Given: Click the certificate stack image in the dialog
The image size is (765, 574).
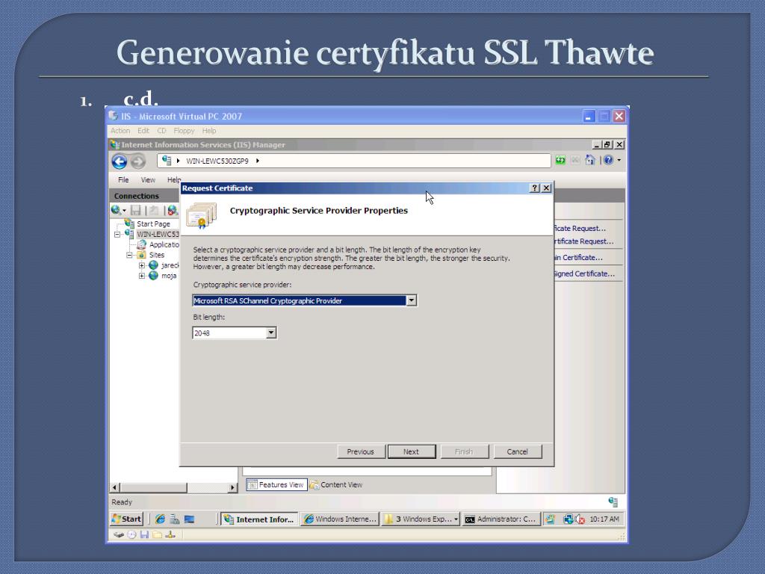Looking at the screenshot, I should click(201, 215).
